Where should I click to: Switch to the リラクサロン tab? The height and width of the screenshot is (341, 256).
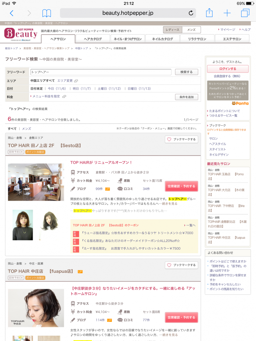(x=197, y=39)
